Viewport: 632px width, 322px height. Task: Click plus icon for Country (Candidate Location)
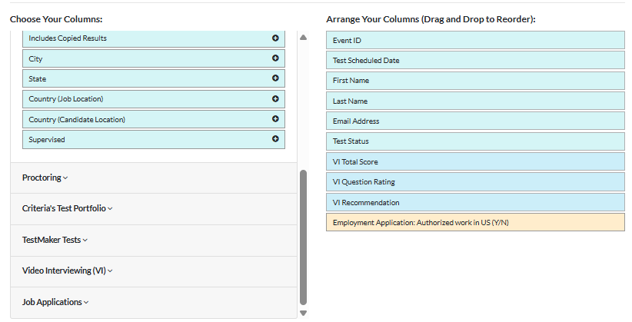tap(275, 118)
